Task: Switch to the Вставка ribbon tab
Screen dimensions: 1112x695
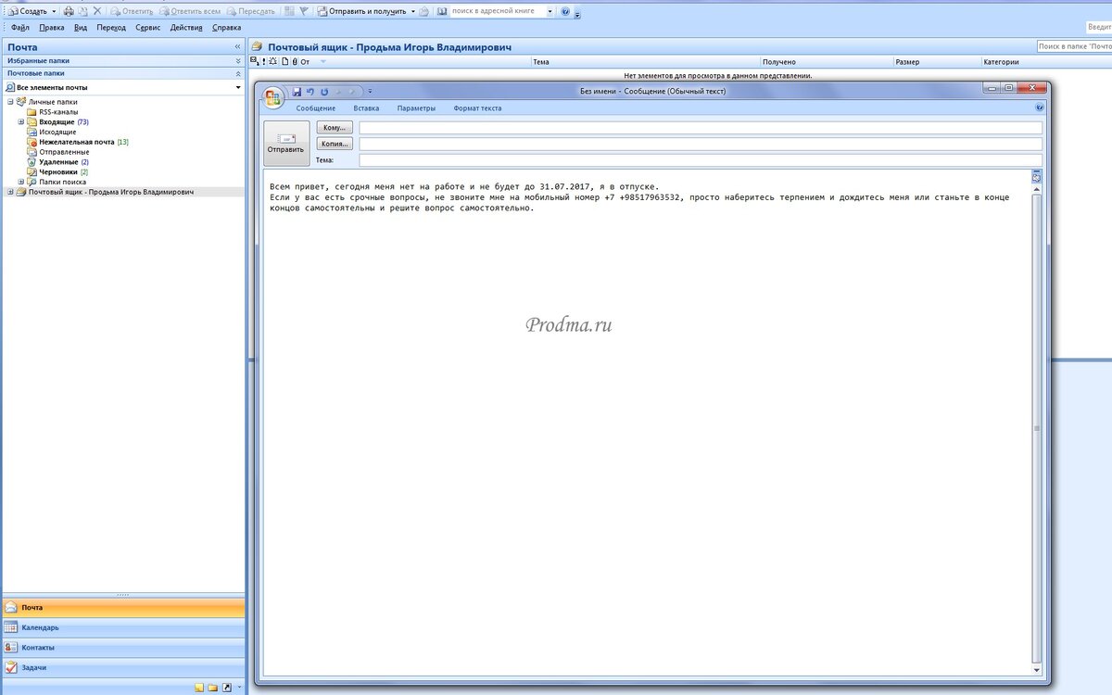Action: (366, 108)
